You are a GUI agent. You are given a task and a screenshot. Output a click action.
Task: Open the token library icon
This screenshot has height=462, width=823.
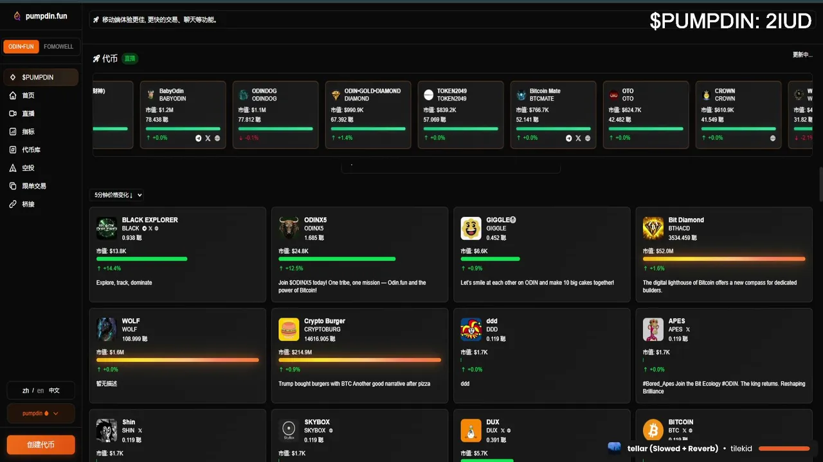point(13,150)
